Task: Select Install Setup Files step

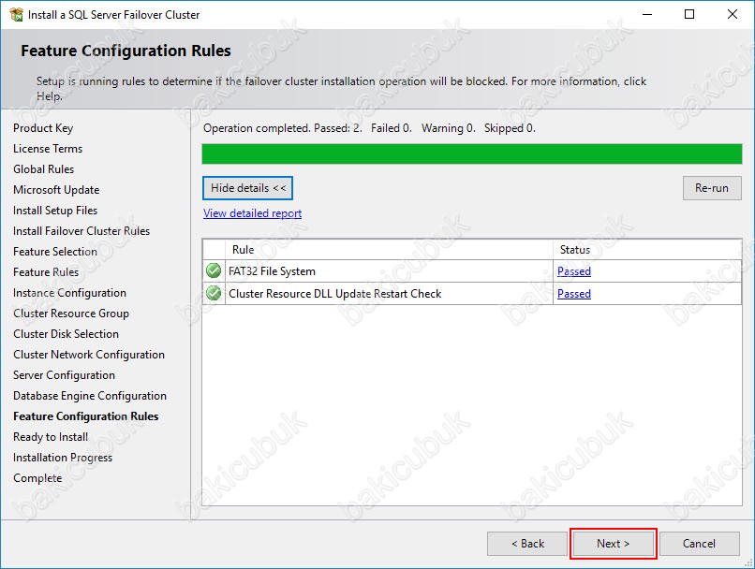Action: [x=55, y=211]
